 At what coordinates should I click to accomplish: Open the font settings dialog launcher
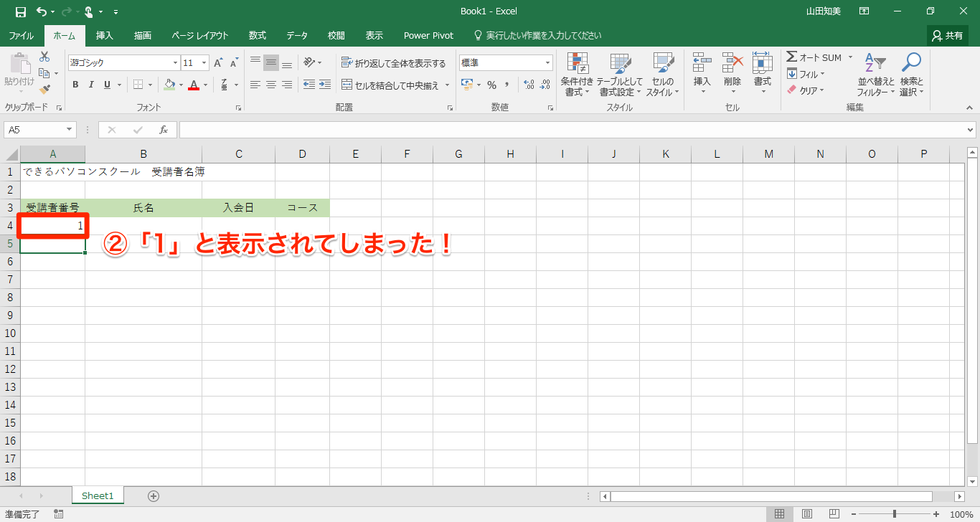coord(238,108)
